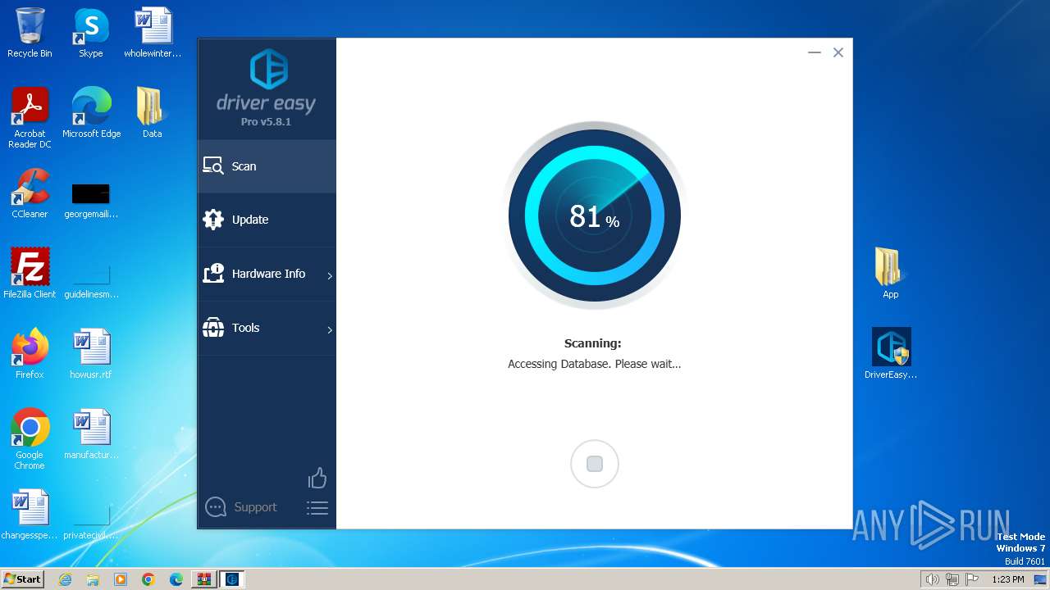Open the Firefox desktop shortcut
The width and height of the screenshot is (1050, 590).
[x=30, y=353]
